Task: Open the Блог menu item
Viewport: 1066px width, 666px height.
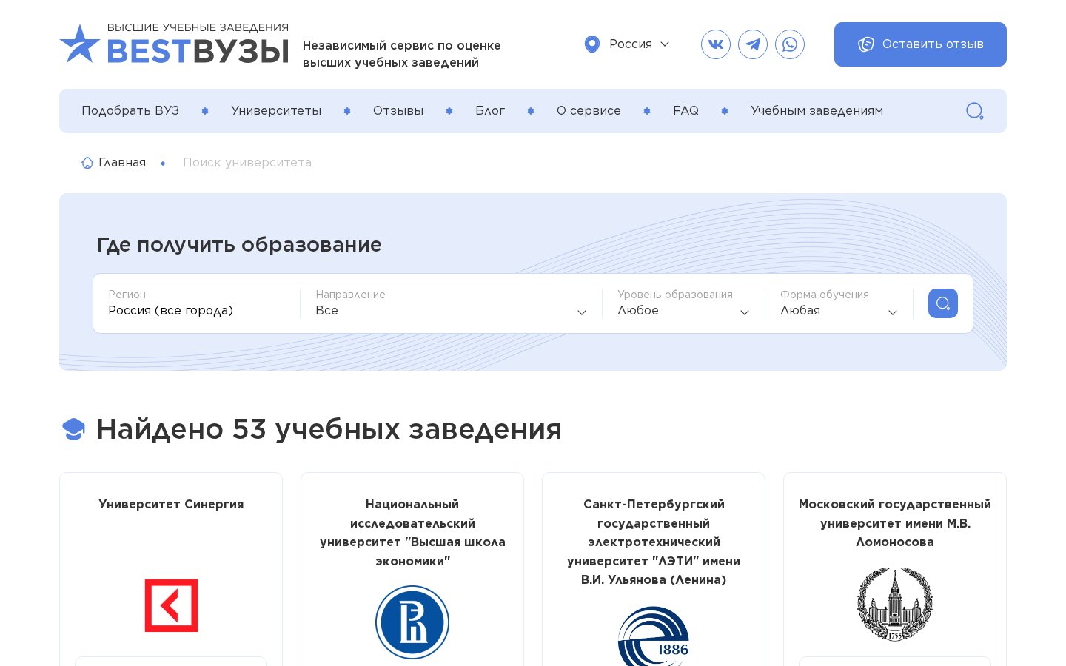Action: pos(490,111)
